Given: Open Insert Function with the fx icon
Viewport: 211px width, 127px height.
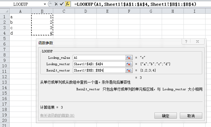Looking at the screenshot, I should [67, 4].
